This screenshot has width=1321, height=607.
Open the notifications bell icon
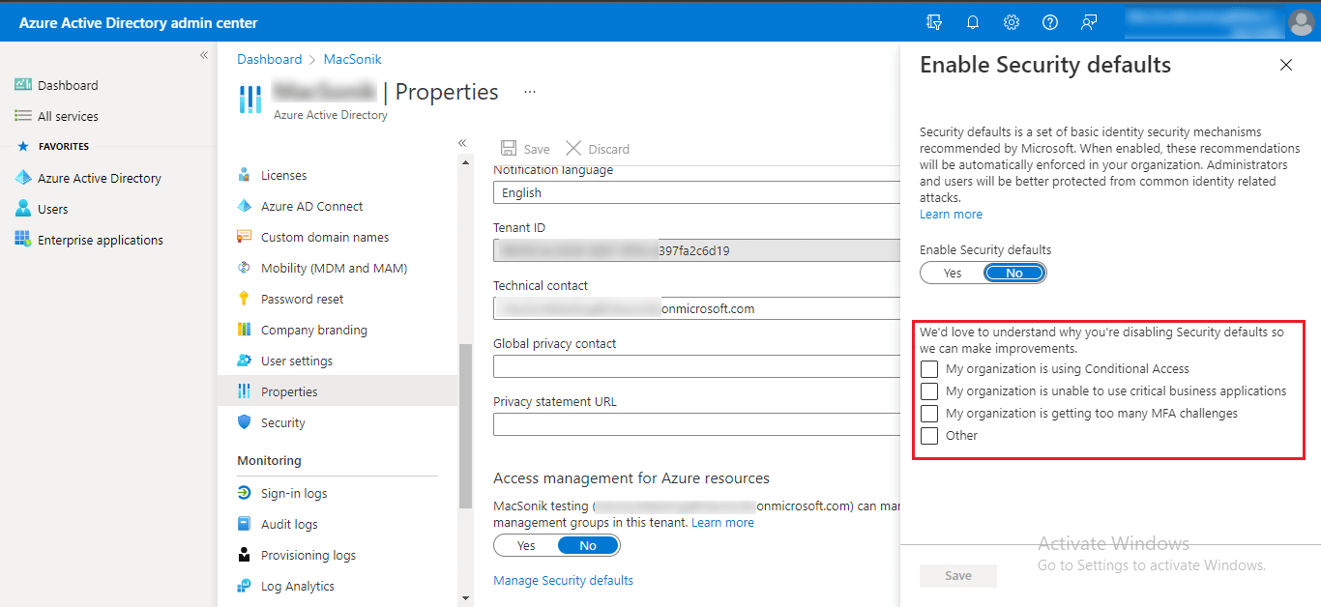click(x=973, y=22)
